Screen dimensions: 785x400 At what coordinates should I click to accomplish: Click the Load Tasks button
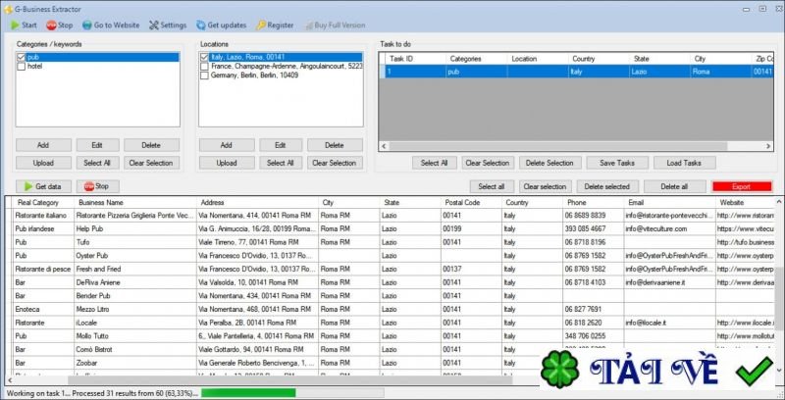684,163
